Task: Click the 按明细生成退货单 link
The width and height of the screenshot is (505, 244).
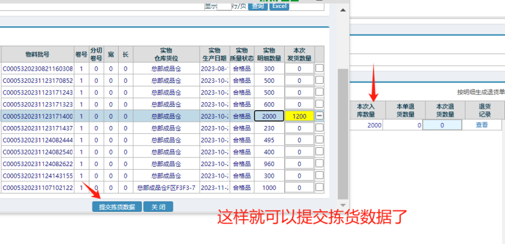Action: tap(481, 92)
